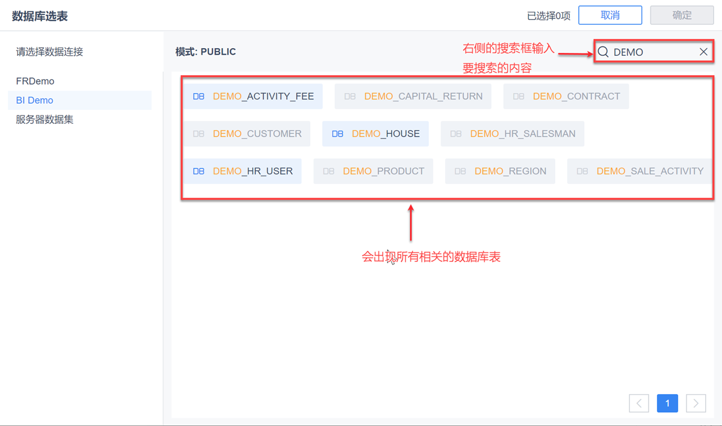Click DB icon of DEMO_CUSTOMER table
The width and height of the screenshot is (722, 426).
click(x=199, y=133)
